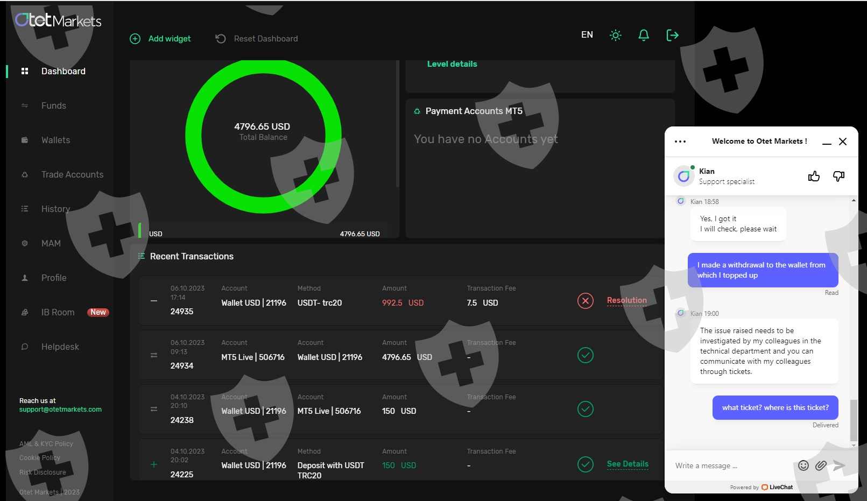The width and height of the screenshot is (867, 501).
Task: Reset Dashboard layout
Action: pyautogui.click(x=257, y=39)
